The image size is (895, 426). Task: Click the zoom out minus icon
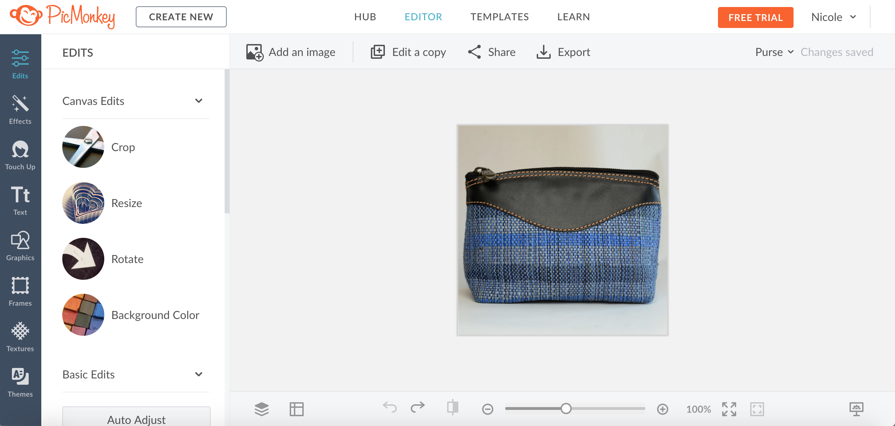click(x=487, y=409)
